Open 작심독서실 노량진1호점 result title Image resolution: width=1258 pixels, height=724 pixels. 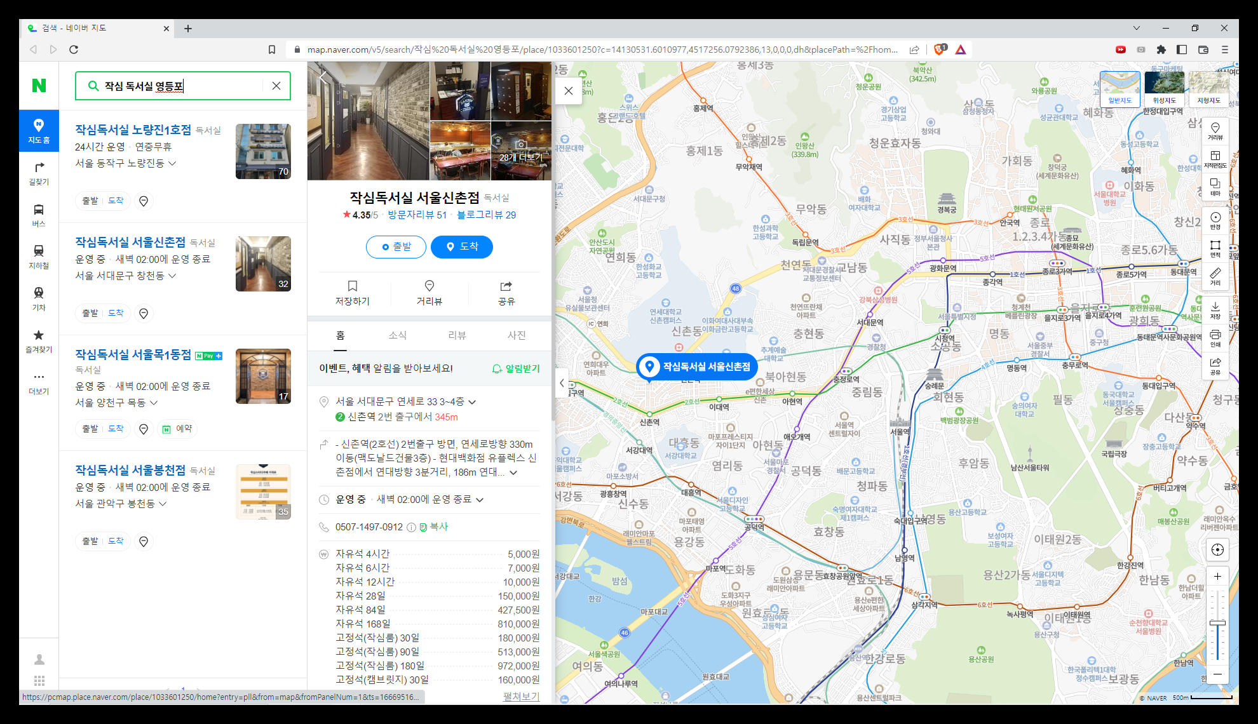pos(133,130)
